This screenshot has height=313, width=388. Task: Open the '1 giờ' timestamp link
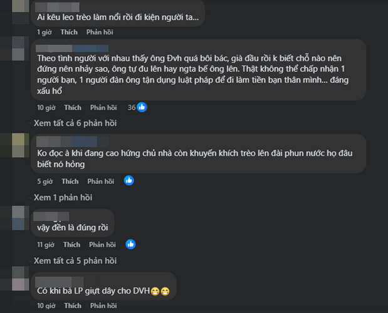[45, 32]
